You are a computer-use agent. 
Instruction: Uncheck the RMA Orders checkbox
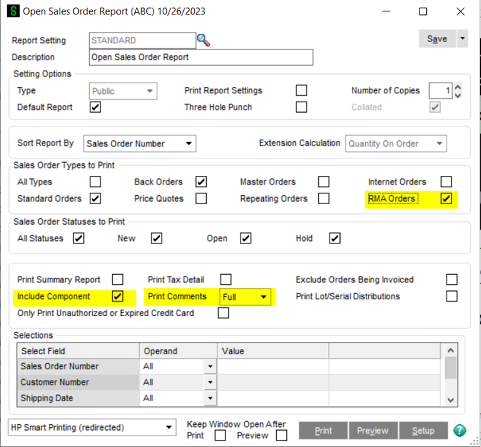pos(446,198)
